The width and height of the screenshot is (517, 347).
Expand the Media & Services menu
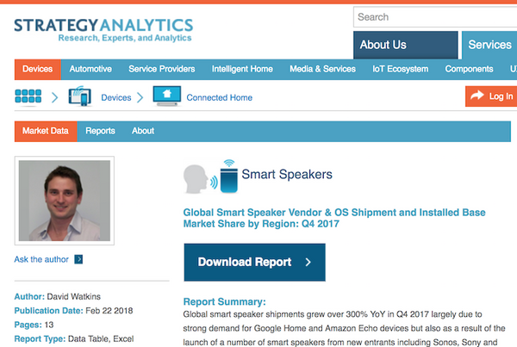pos(322,69)
